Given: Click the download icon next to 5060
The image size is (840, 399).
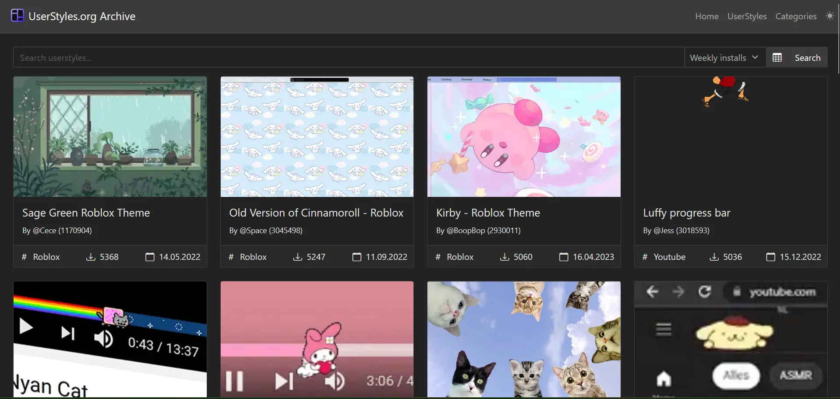Looking at the screenshot, I should point(505,257).
